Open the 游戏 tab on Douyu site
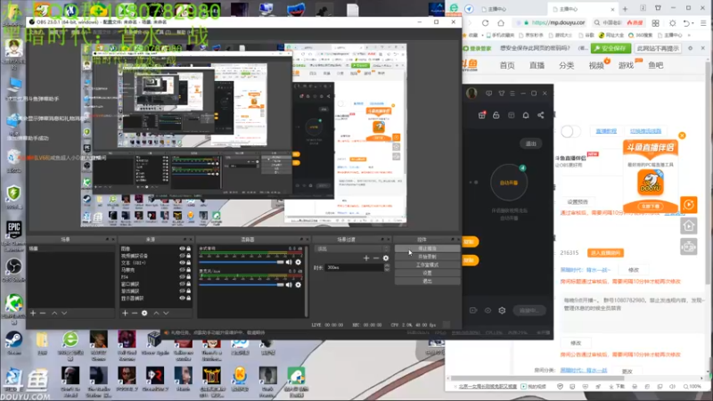The height and width of the screenshot is (401, 713). [x=626, y=65]
